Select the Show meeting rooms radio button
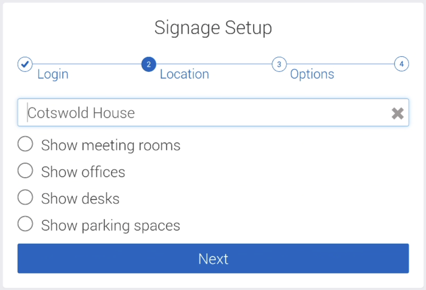Screen dimensions: 426x290 [x=25, y=144]
